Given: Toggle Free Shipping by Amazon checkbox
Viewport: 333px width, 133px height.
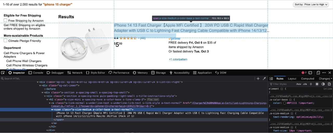Looking at the screenshot, I should [5, 20].
